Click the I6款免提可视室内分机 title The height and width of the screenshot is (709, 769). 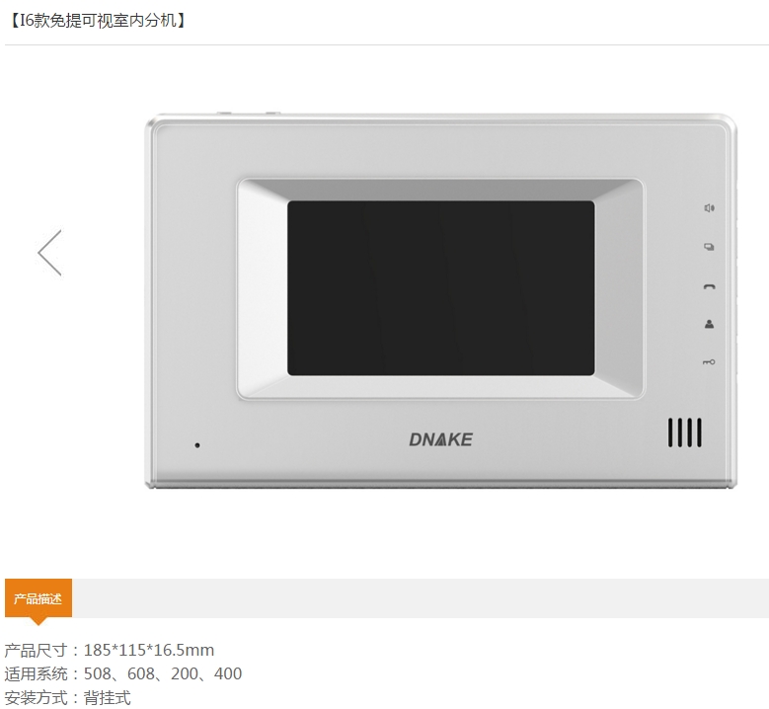(x=98, y=21)
